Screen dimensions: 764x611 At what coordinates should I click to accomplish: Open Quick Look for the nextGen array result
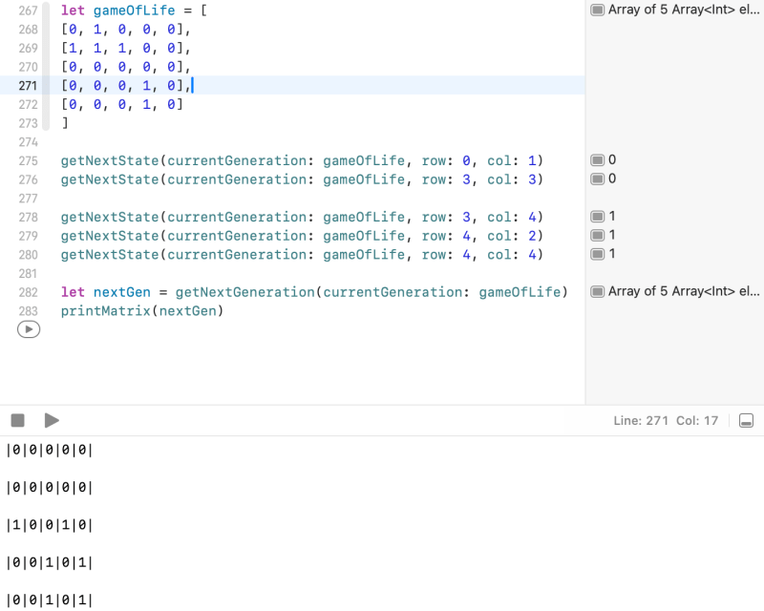coord(598,291)
